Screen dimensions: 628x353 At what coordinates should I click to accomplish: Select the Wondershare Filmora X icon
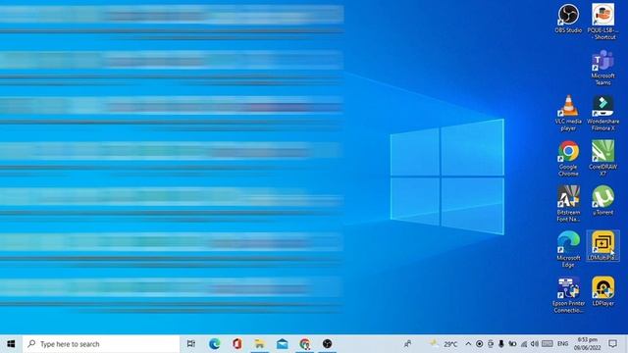(603, 113)
